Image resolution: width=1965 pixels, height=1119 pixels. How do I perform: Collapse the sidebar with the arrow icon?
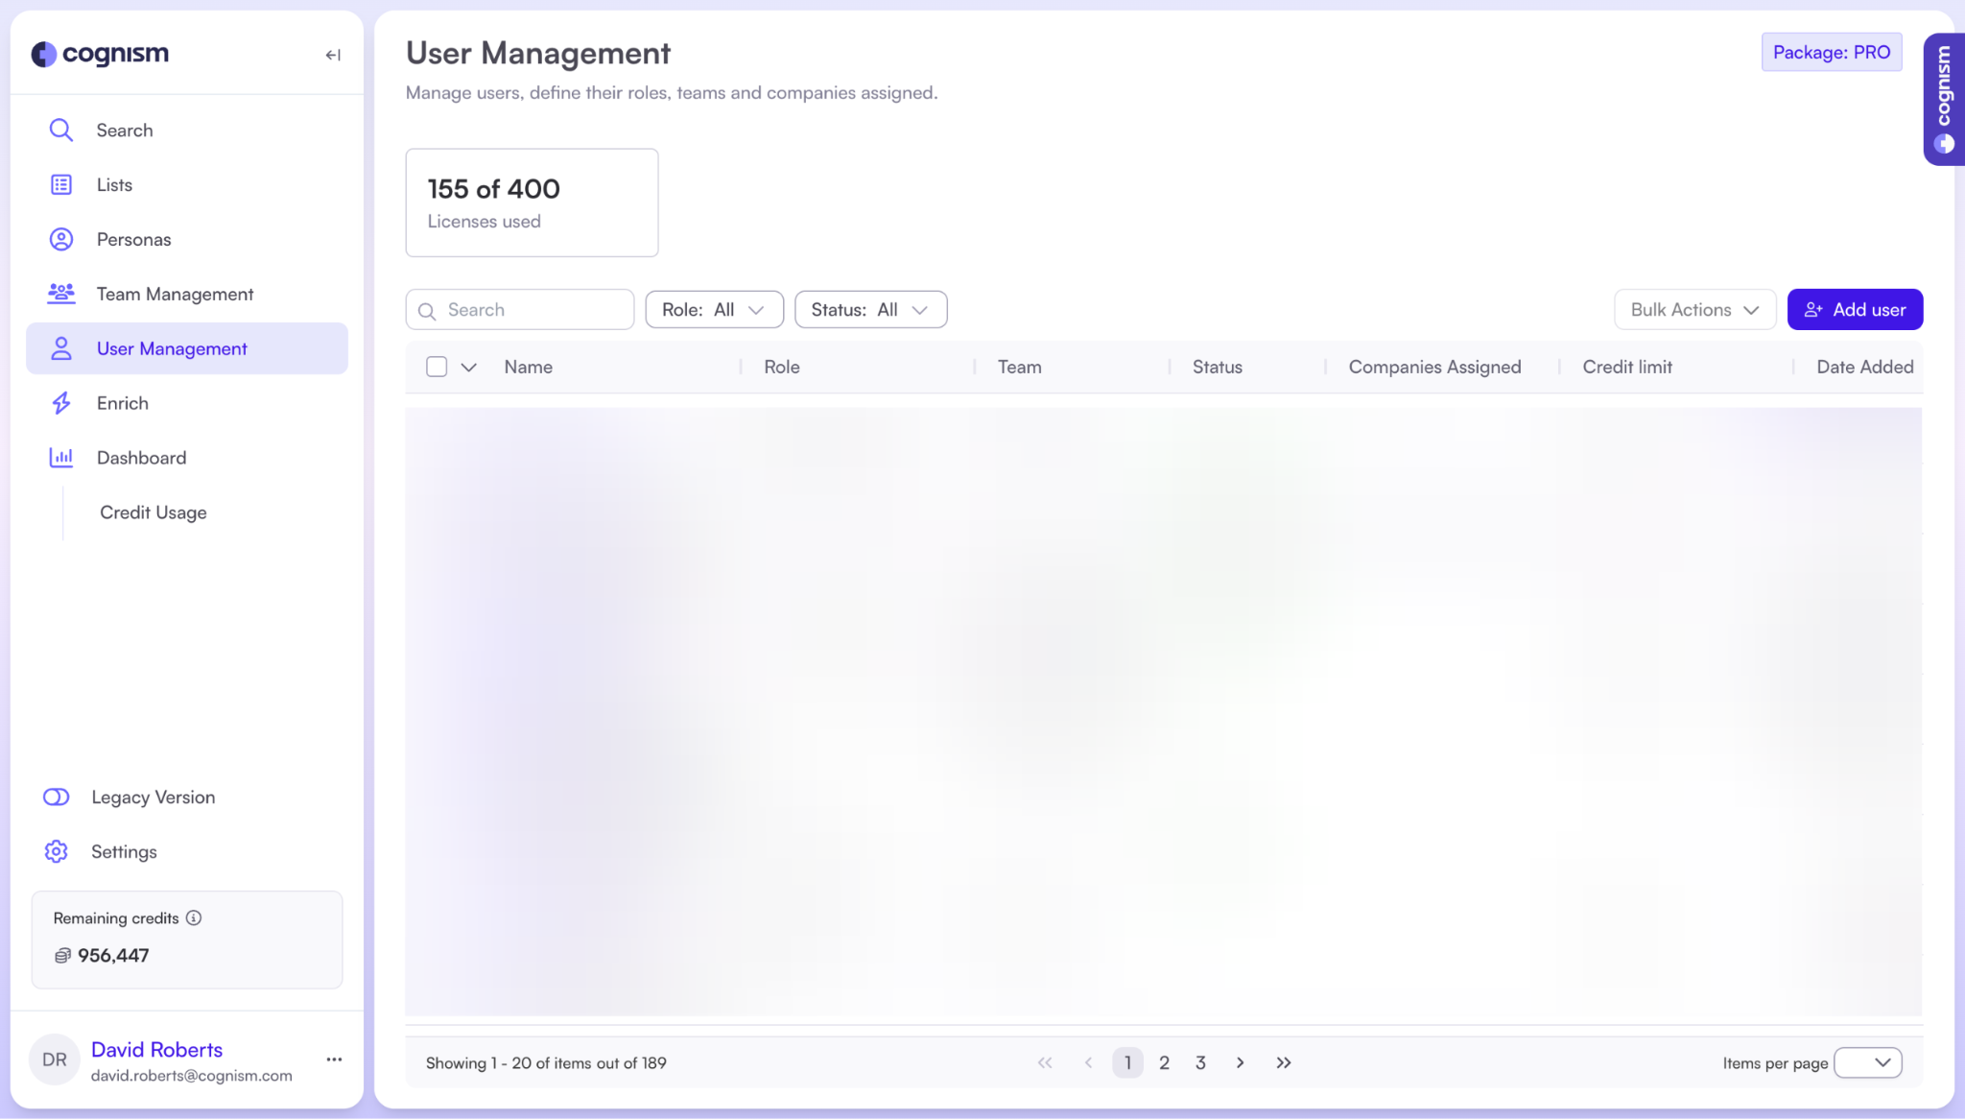coord(333,55)
